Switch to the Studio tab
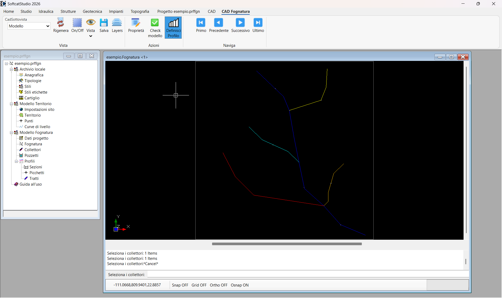This screenshot has width=502, height=298. pos(26,12)
